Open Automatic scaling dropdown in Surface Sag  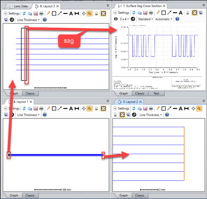pos(164,19)
